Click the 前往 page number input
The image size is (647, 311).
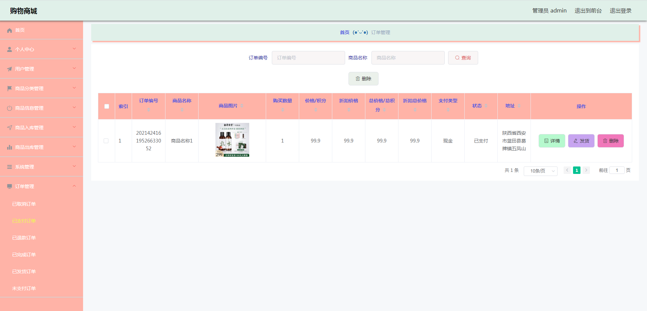tap(617, 170)
